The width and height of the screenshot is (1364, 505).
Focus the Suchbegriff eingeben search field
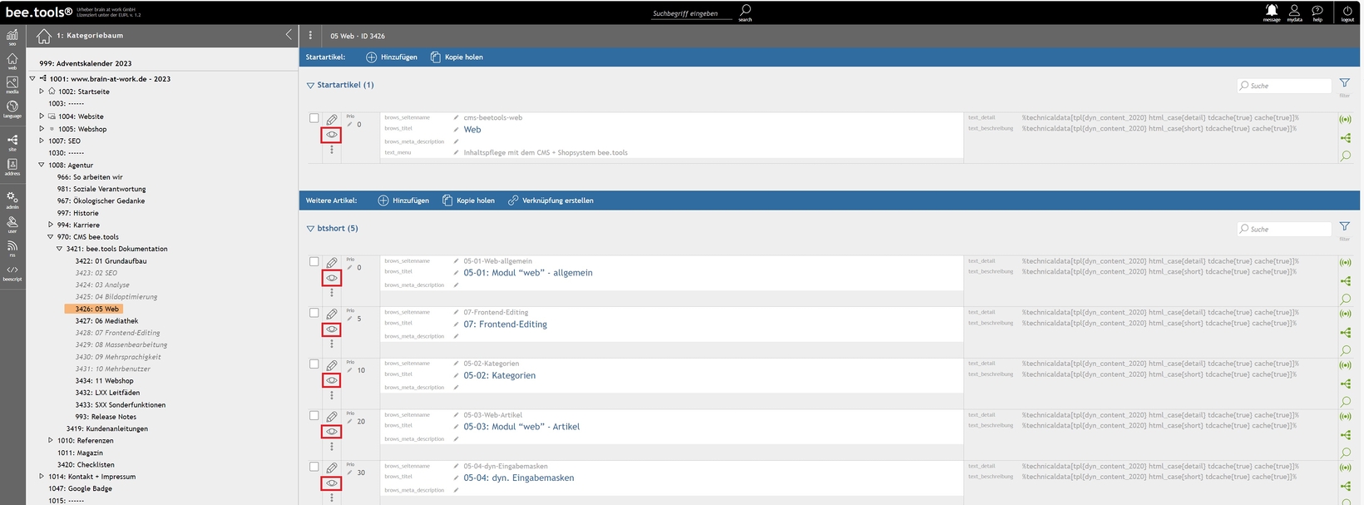tap(692, 13)
